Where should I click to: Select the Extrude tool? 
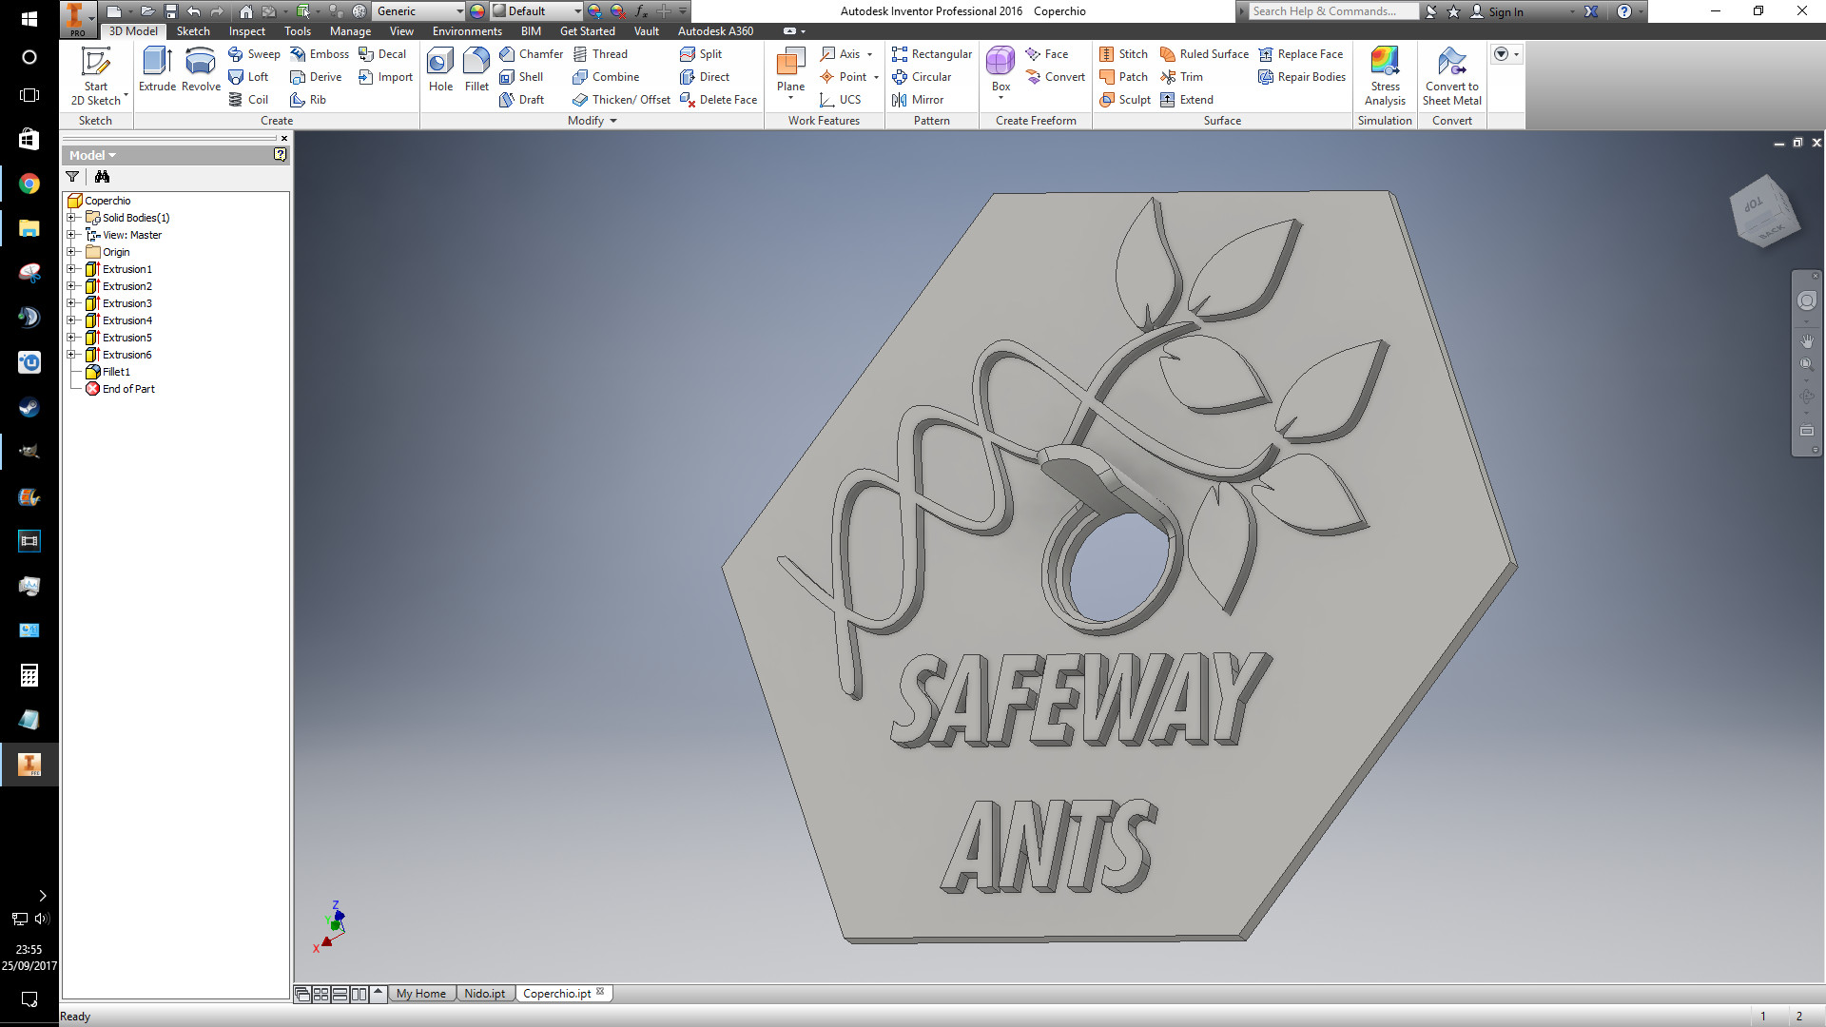[x=157, y=68]
